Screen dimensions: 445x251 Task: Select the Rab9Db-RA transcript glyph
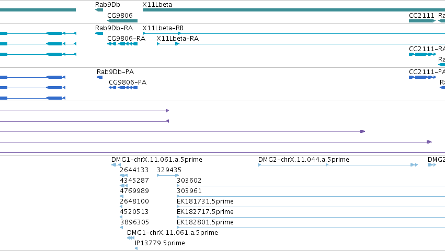pos(99,33)
